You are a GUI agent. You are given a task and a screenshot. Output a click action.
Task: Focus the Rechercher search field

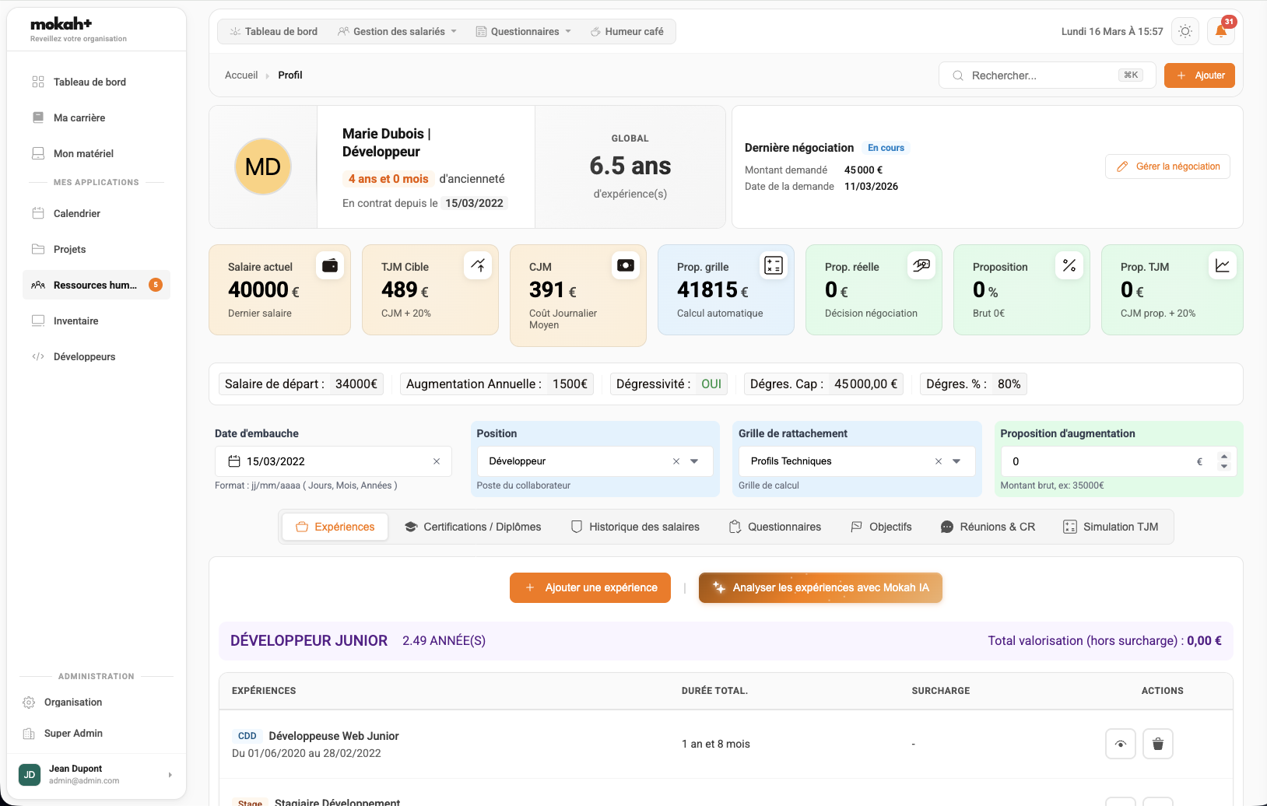tap(1047, 75)
